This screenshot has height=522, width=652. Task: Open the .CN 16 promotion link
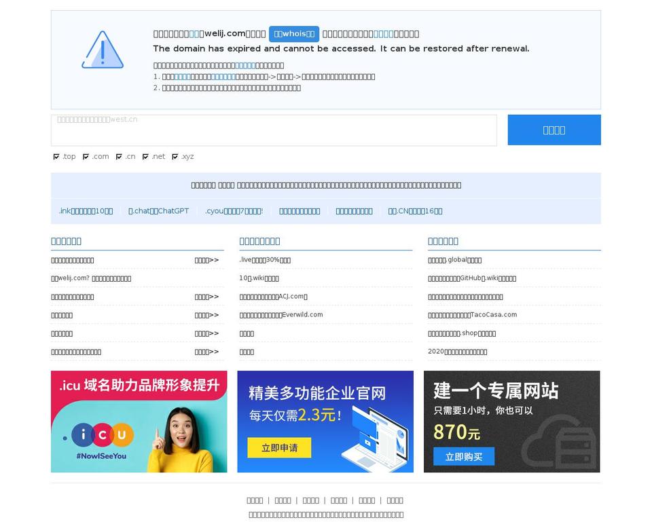pos(415,211)
